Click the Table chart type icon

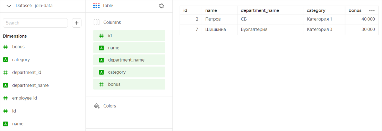tap(96, 6)
